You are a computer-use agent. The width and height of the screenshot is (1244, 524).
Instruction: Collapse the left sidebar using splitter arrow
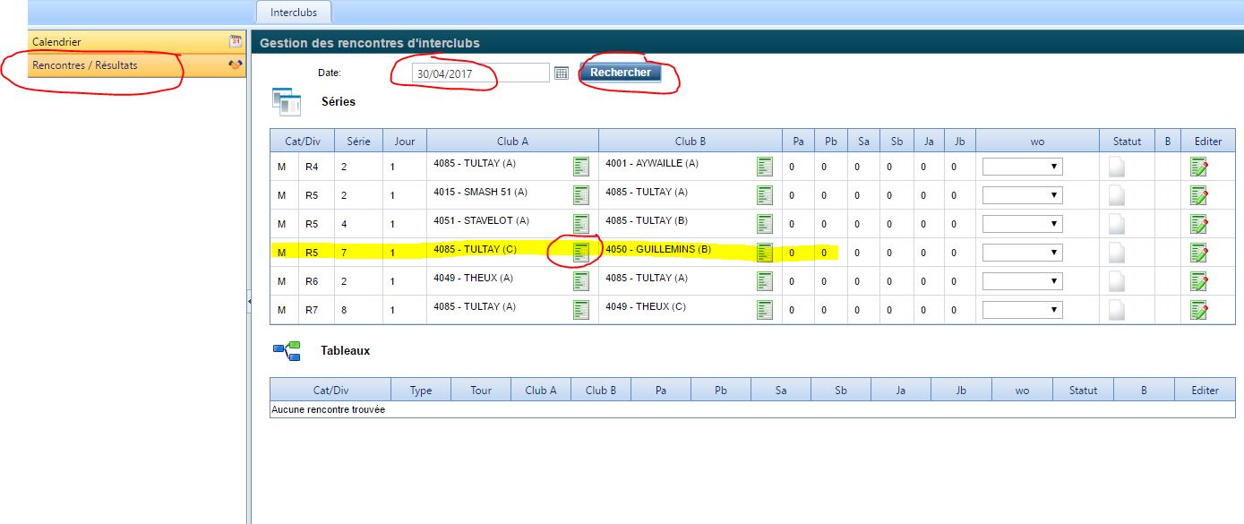(248, 303)
